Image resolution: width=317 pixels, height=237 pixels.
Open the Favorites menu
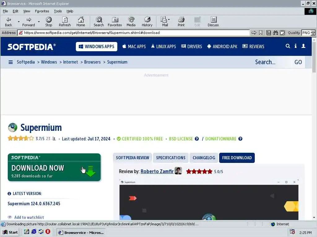42,11
